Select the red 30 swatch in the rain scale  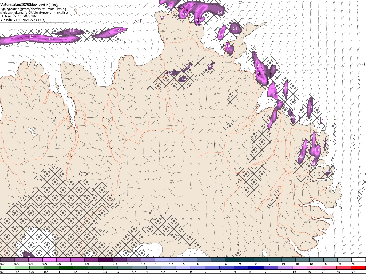point(359,268)
